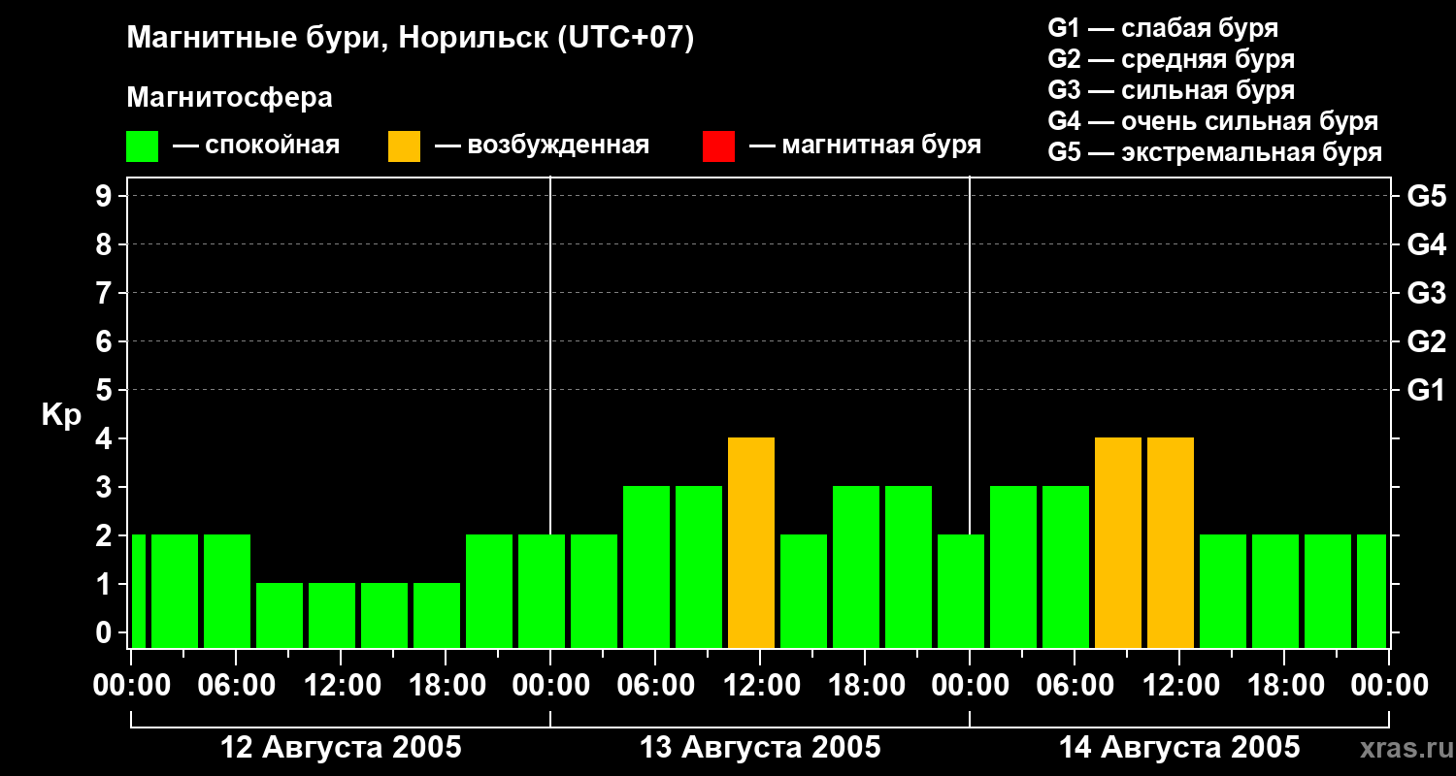Click the 'G1 — слабая буря' legend line

[1163, 28]
